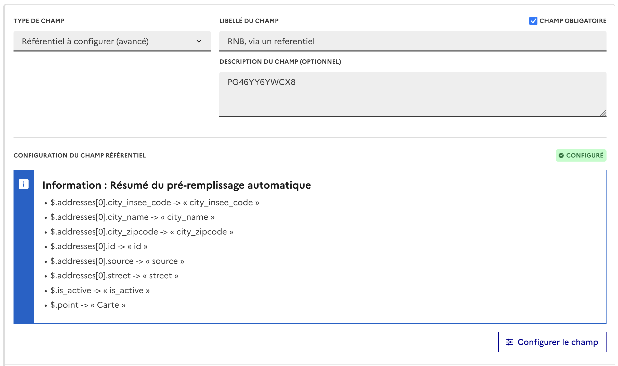Focus the Libellé du champ input
618x366 pixels.
413,41
